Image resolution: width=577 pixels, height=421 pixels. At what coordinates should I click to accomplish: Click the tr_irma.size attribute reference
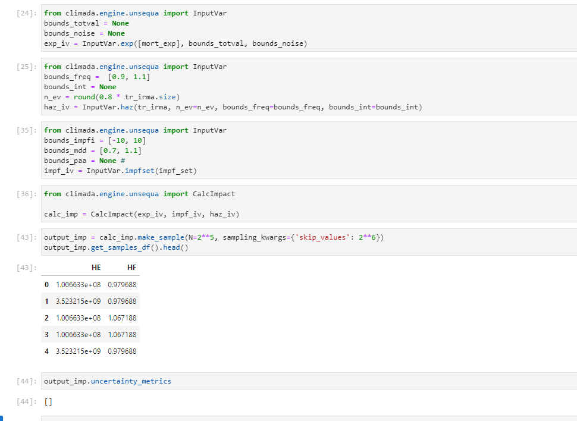pyautogui.click(x=148, y=96)
